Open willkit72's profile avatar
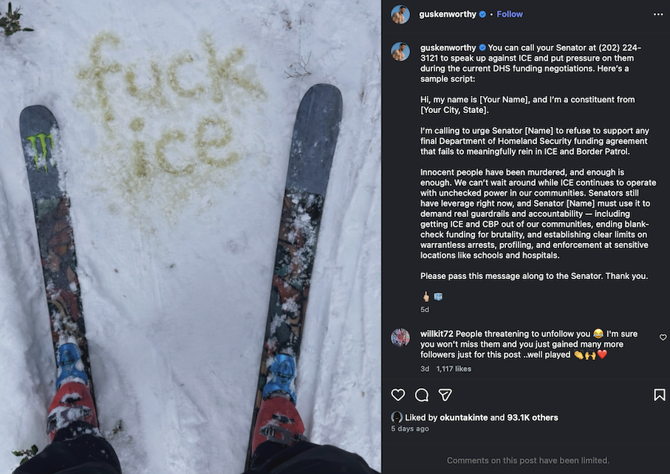 [400, 337]
